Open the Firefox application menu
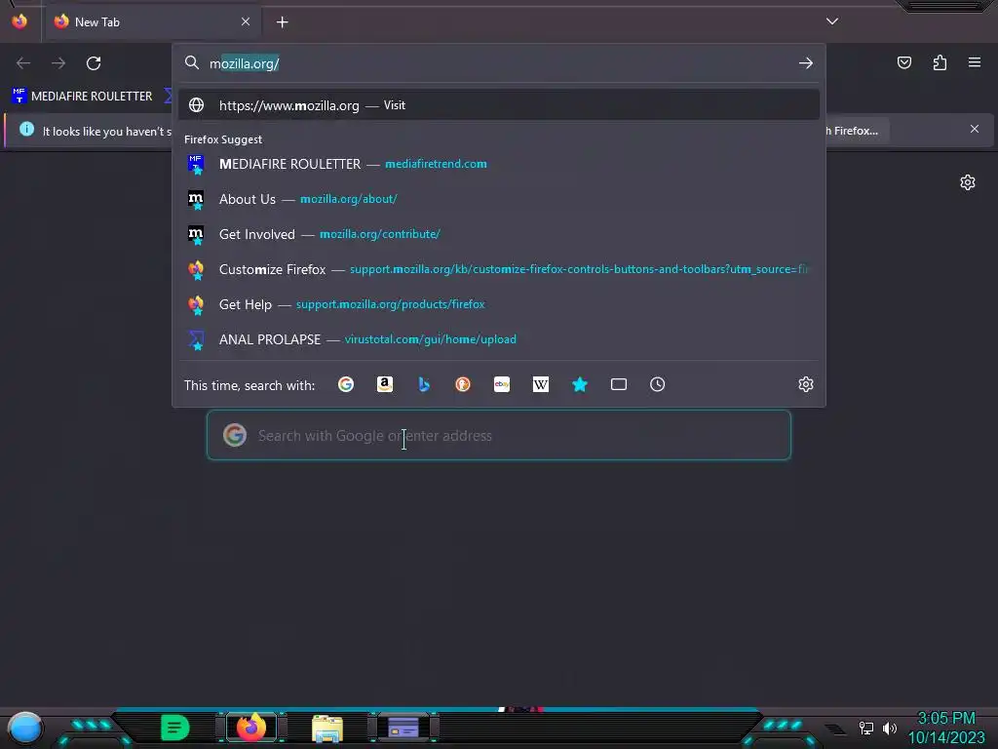 pos(975,62)
